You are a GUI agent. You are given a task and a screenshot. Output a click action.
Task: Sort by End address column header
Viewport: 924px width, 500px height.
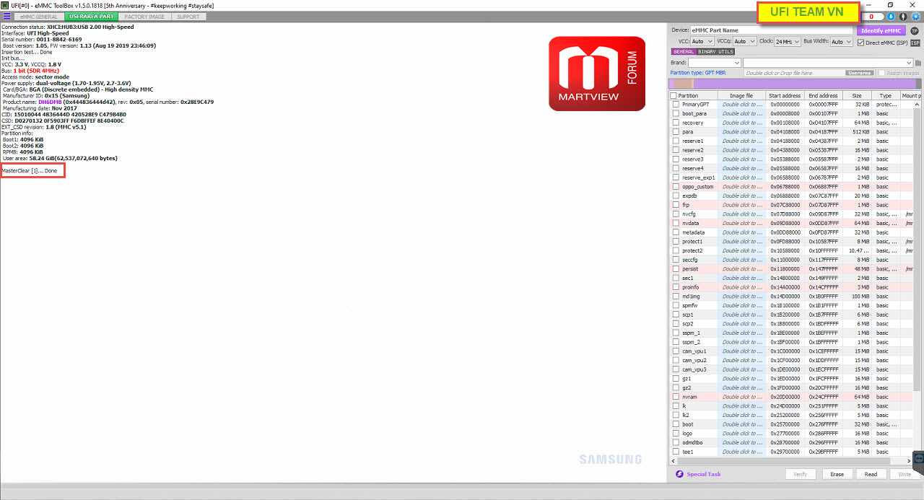(823, 95)
